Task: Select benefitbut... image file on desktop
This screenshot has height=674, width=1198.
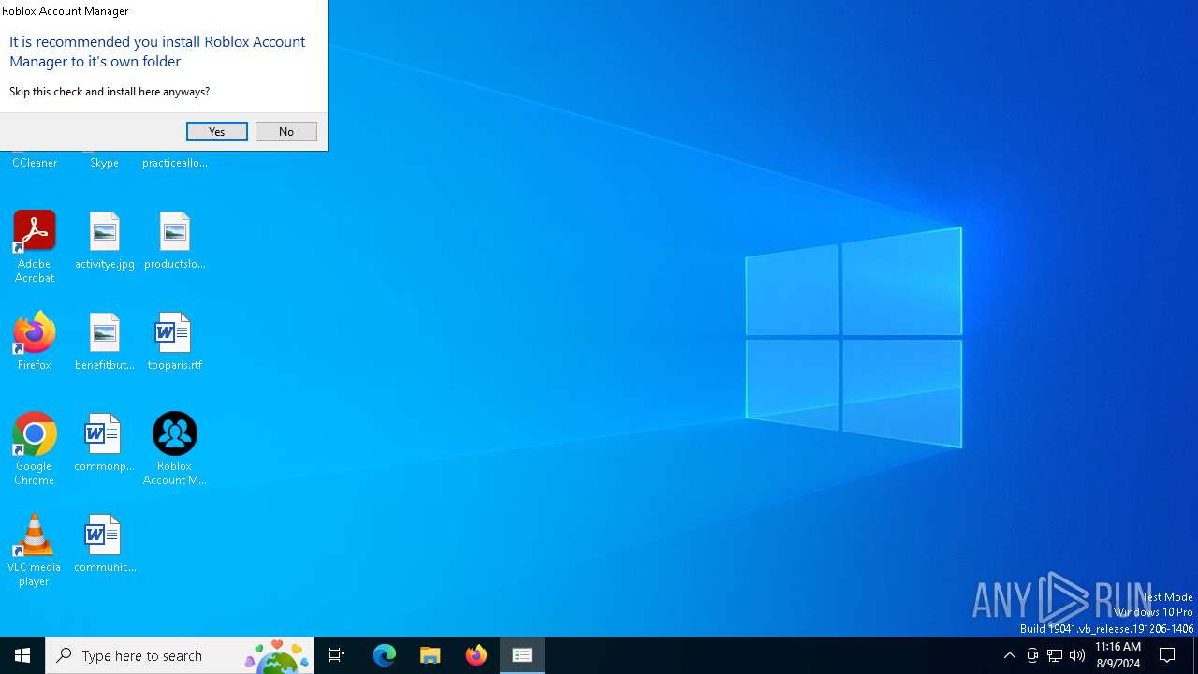Action: (x=105, y=342)
